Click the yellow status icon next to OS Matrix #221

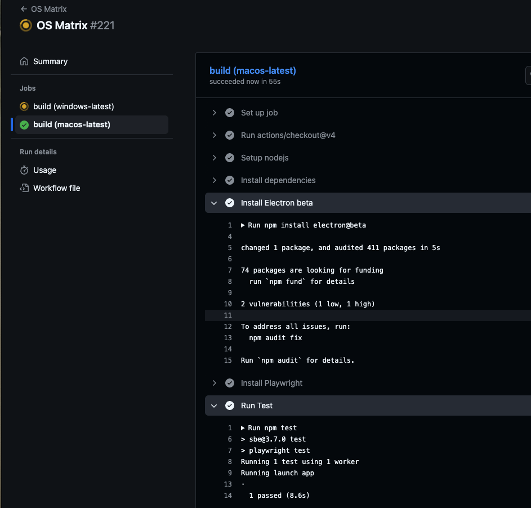click(25, 25)
